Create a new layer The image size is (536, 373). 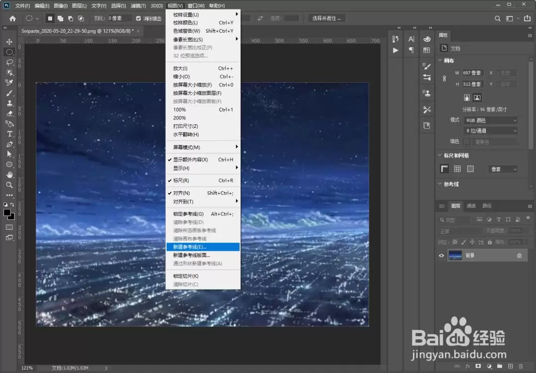[x=510, y=366]
